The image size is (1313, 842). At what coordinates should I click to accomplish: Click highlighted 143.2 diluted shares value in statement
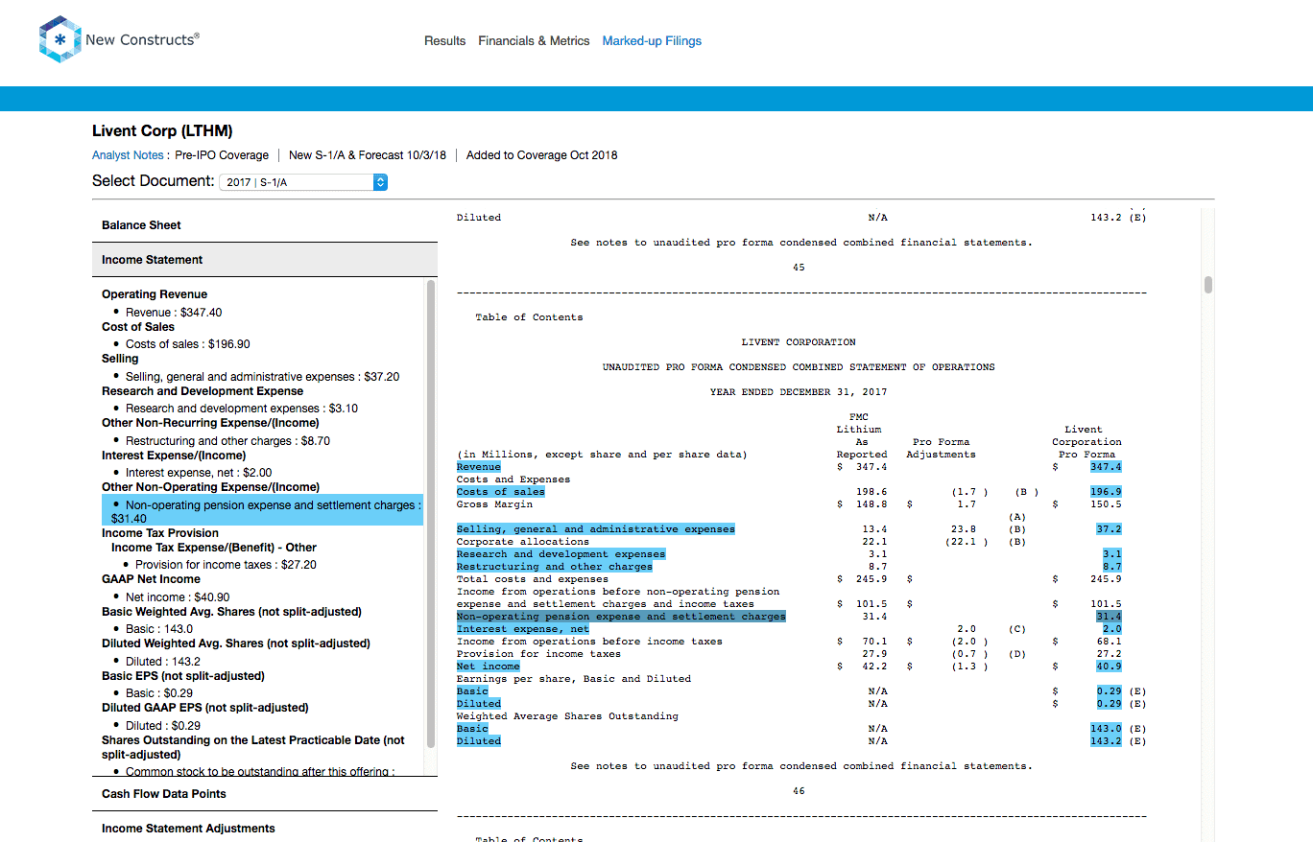tap(1106, 741)
